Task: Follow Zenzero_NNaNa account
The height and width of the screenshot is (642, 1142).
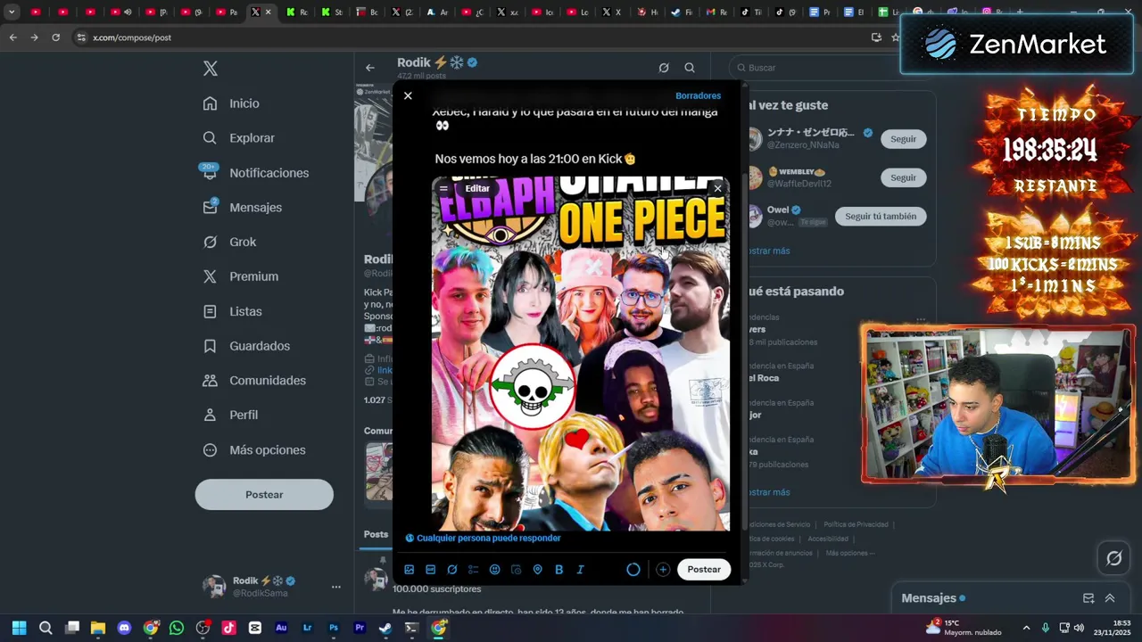Action: 903,139
